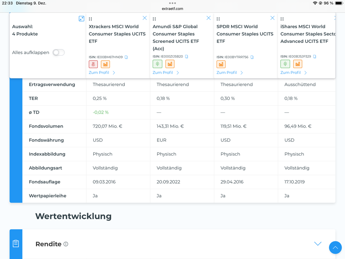This screenshot has height=259, width=345.
Task: Copy the ISIN IE00BJ5JP329
Action: tap(315, 57)
